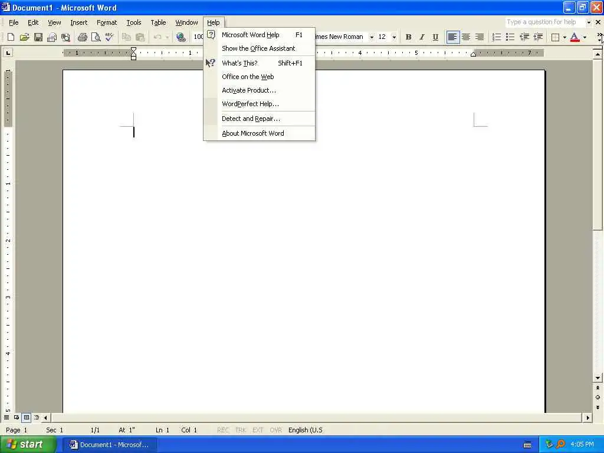Click the Search toolbar icon
This screenshot has width=604, height=453.
65,37
